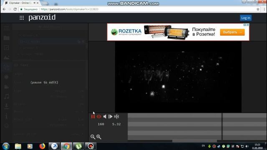Click the taskbar clock showing 15:23
This screenshot has width=267, height=150.
[x=257, y=146]
